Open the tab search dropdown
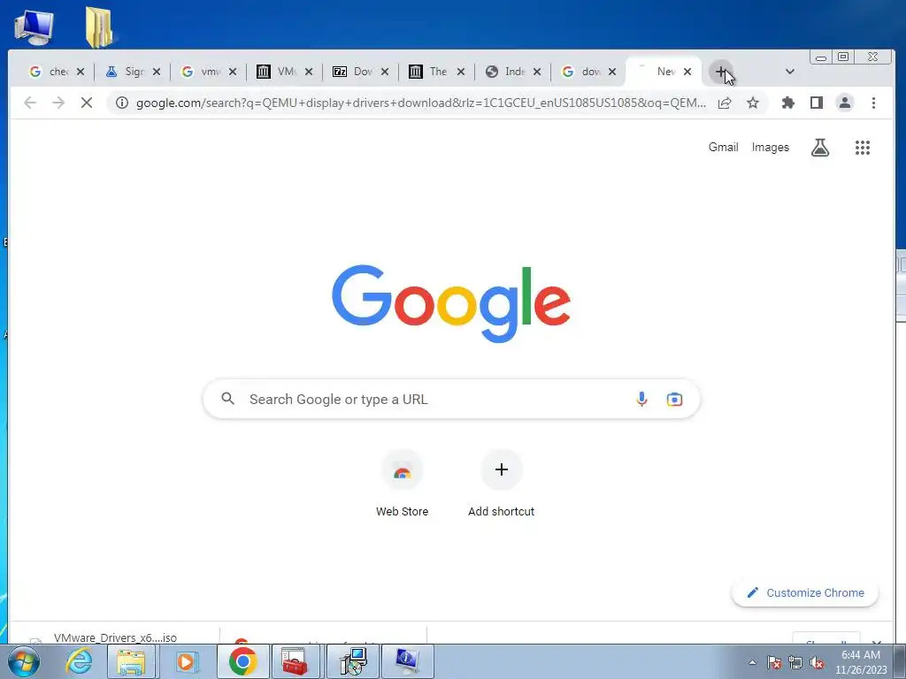 coord(790,72)
